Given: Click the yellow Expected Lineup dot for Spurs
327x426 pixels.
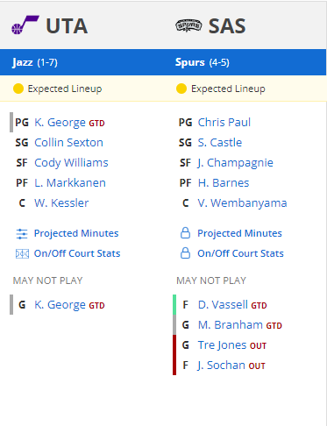Looking at the screenshot, I should tap(181, 89).
